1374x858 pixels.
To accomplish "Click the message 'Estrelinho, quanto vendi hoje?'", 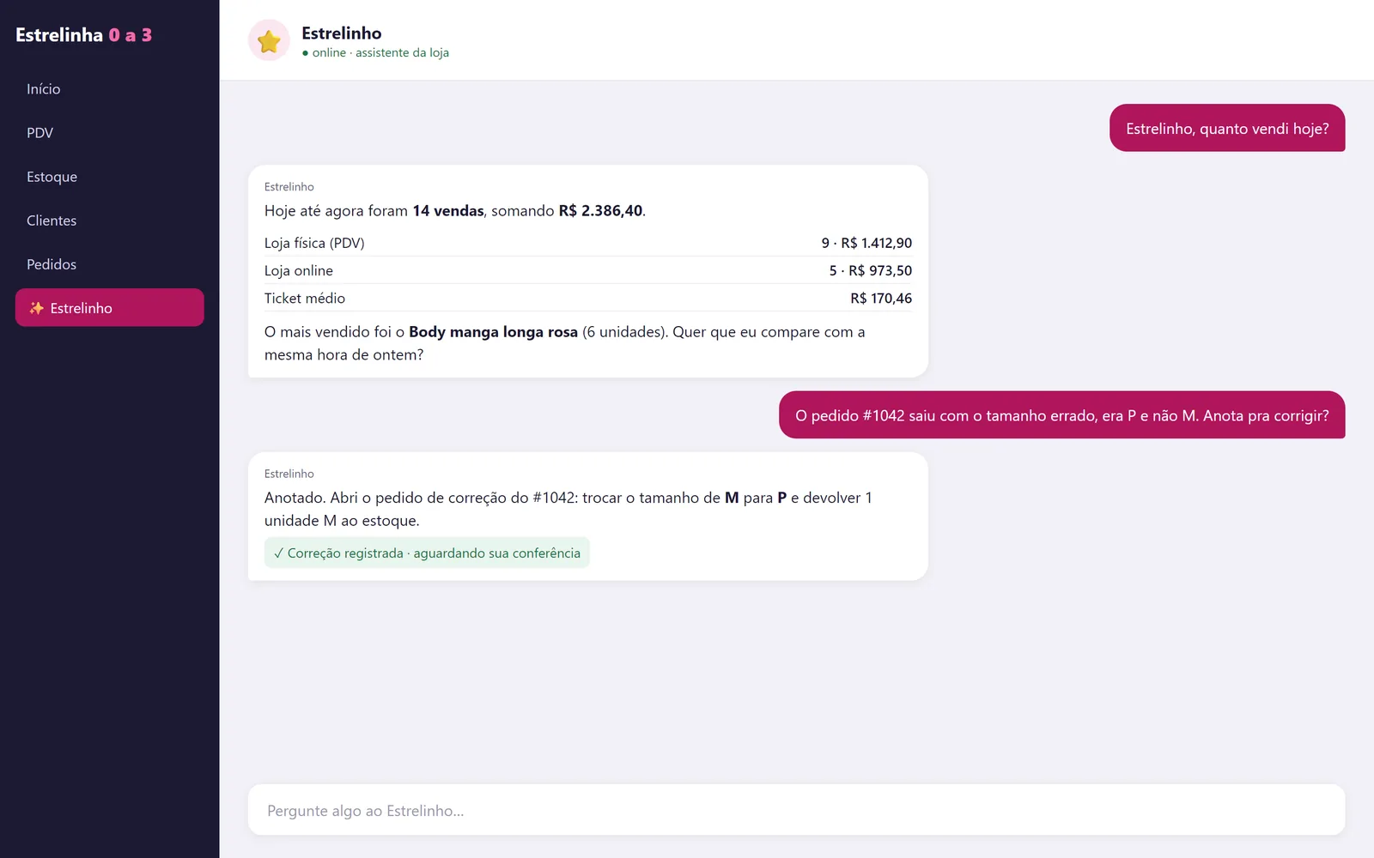I will pos(1227,128).
